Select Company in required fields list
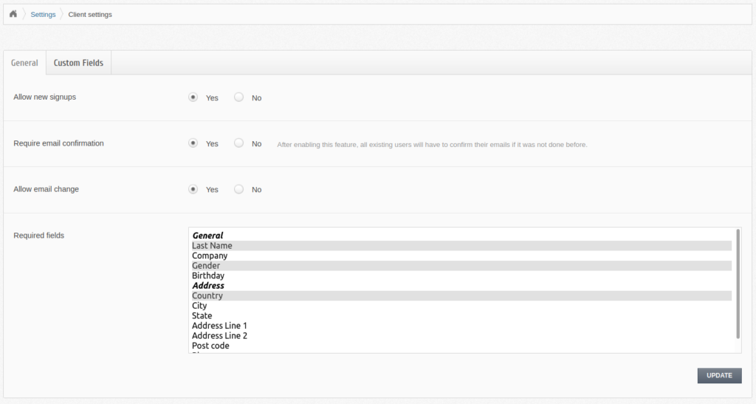This screenshot has height=404, width=756. pyautogui.click(x=210, y=256)
